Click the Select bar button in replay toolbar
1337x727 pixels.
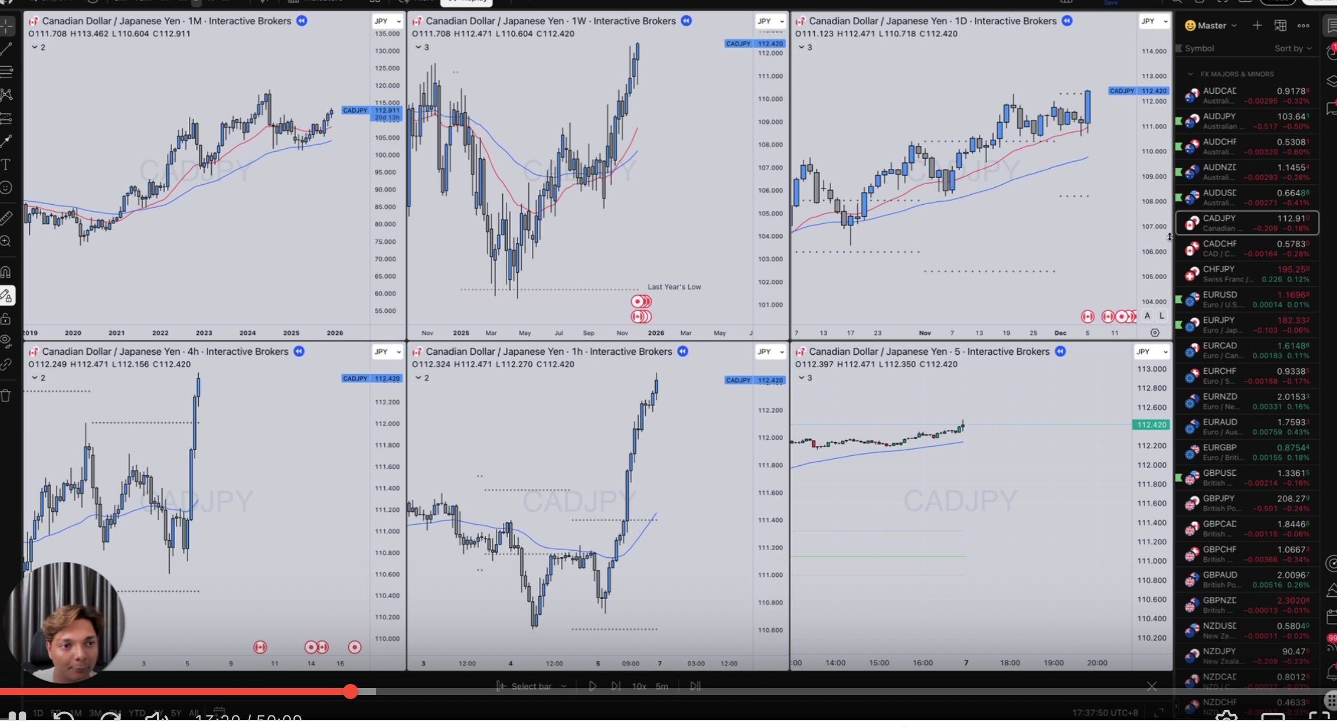[531, 686]
